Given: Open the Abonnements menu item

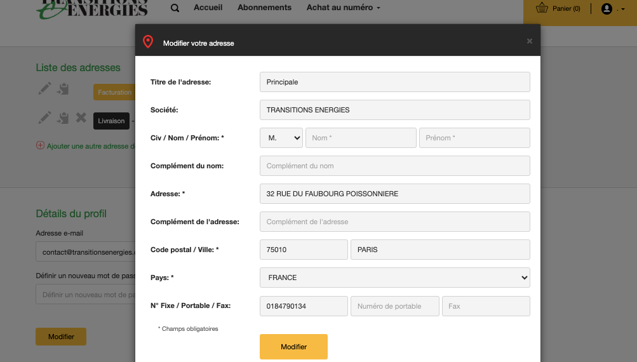Looking at the screenshot, I should [x=264, y=8].
